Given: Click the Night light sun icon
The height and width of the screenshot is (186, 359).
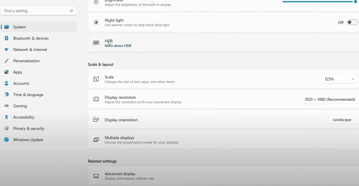Looking at the screenshot, I should [x=96, y=22].
